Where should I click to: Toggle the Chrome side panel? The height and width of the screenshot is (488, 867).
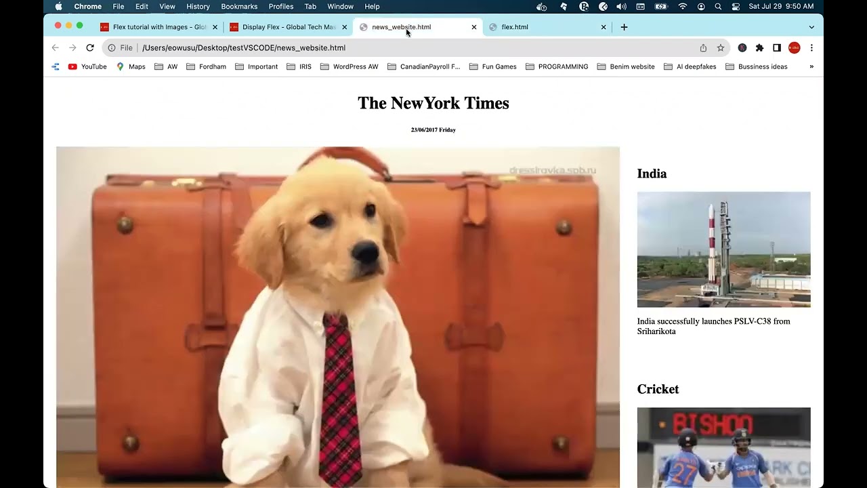(777, 48)
